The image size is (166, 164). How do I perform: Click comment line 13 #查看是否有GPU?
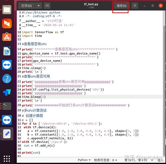[x=34, y=44]
